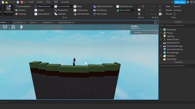Click the emotes character icon

21,27
